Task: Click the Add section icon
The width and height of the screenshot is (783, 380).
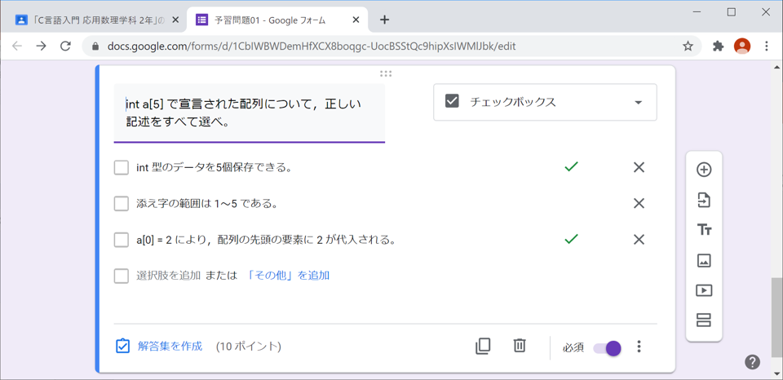Action: [x=704, y=320]
